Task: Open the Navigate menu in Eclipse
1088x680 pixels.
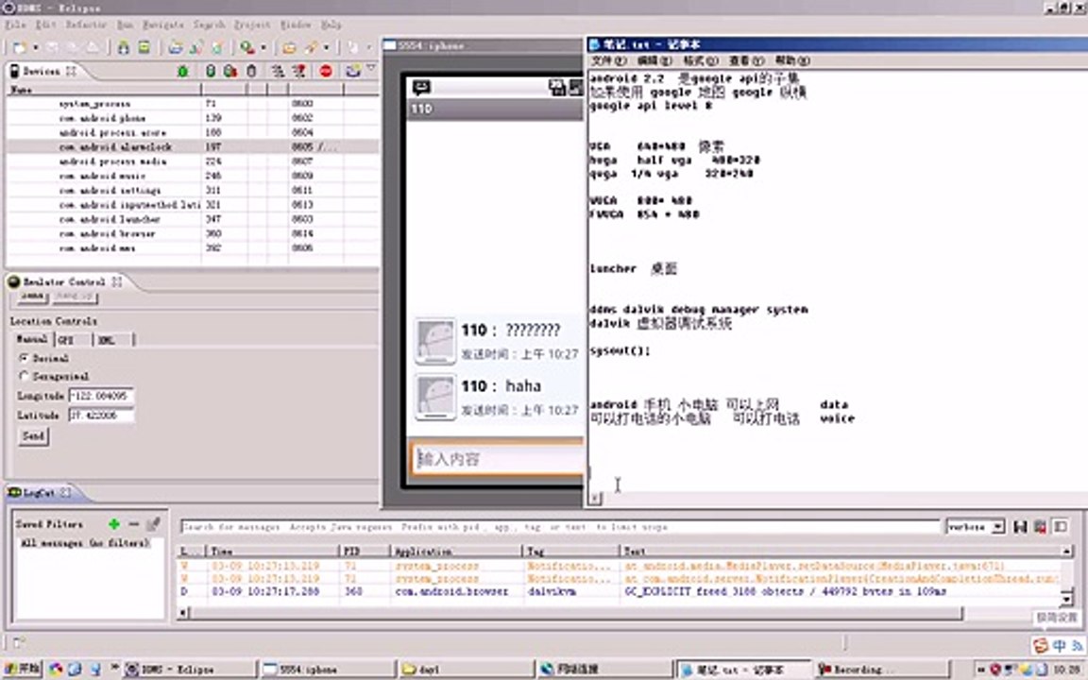Action: (163, 25)
